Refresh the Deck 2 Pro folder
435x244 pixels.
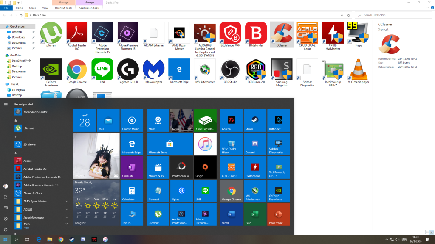coord(349,15)
